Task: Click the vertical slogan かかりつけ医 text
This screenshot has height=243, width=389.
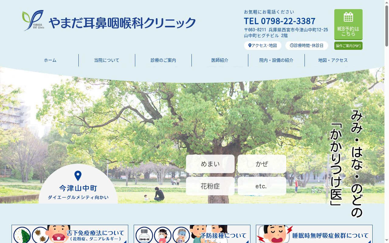Action: coord(336,164)
